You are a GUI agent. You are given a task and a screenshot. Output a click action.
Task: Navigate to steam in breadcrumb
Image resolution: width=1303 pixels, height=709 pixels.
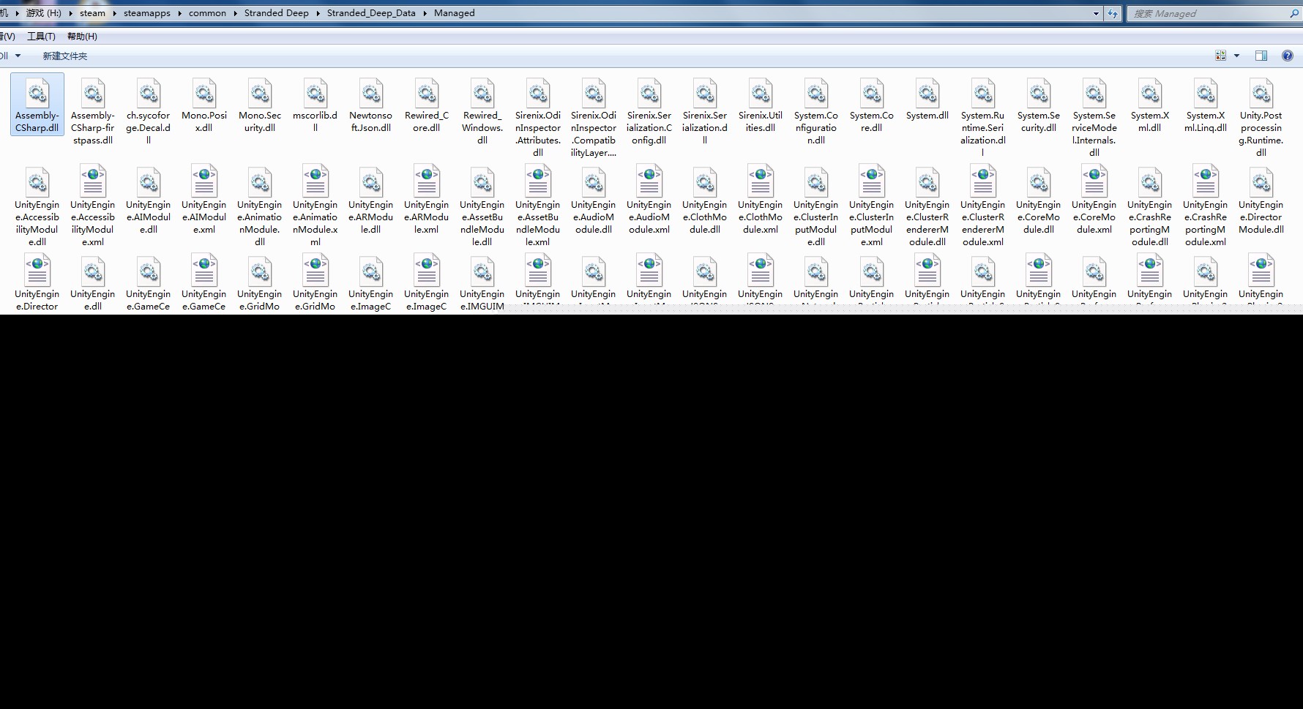coord(92,13)
